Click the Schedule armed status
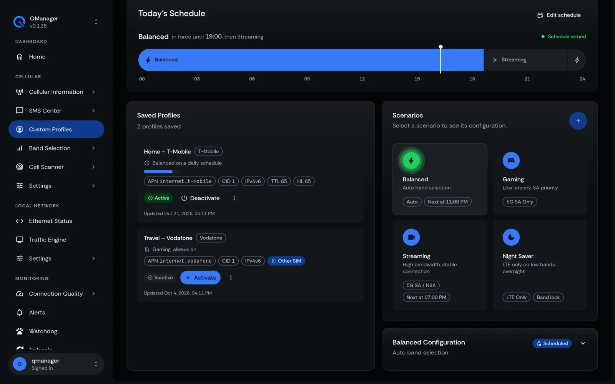The height and width of the screenshot is (384, 615). pyautogui.click(x=563, y=36)
